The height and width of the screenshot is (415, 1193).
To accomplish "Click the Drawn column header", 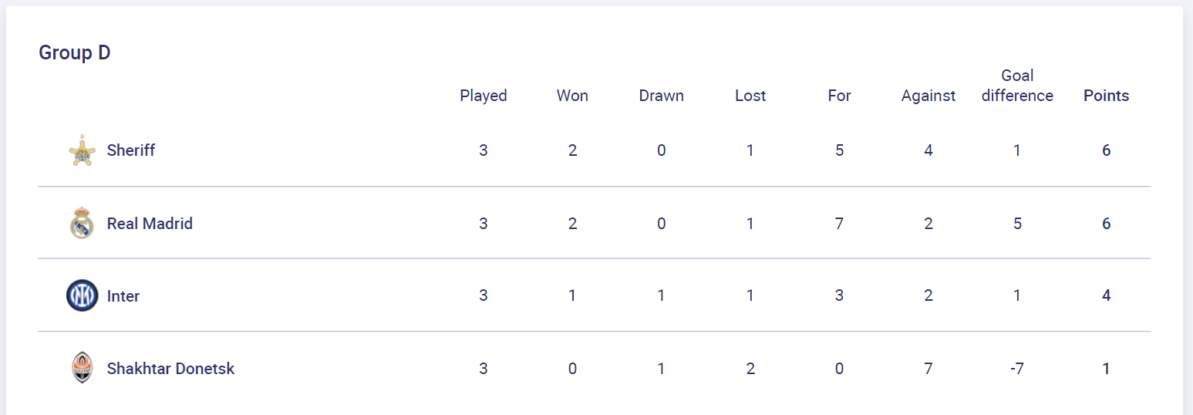I will pyautogui.click(x=662, y=96).
